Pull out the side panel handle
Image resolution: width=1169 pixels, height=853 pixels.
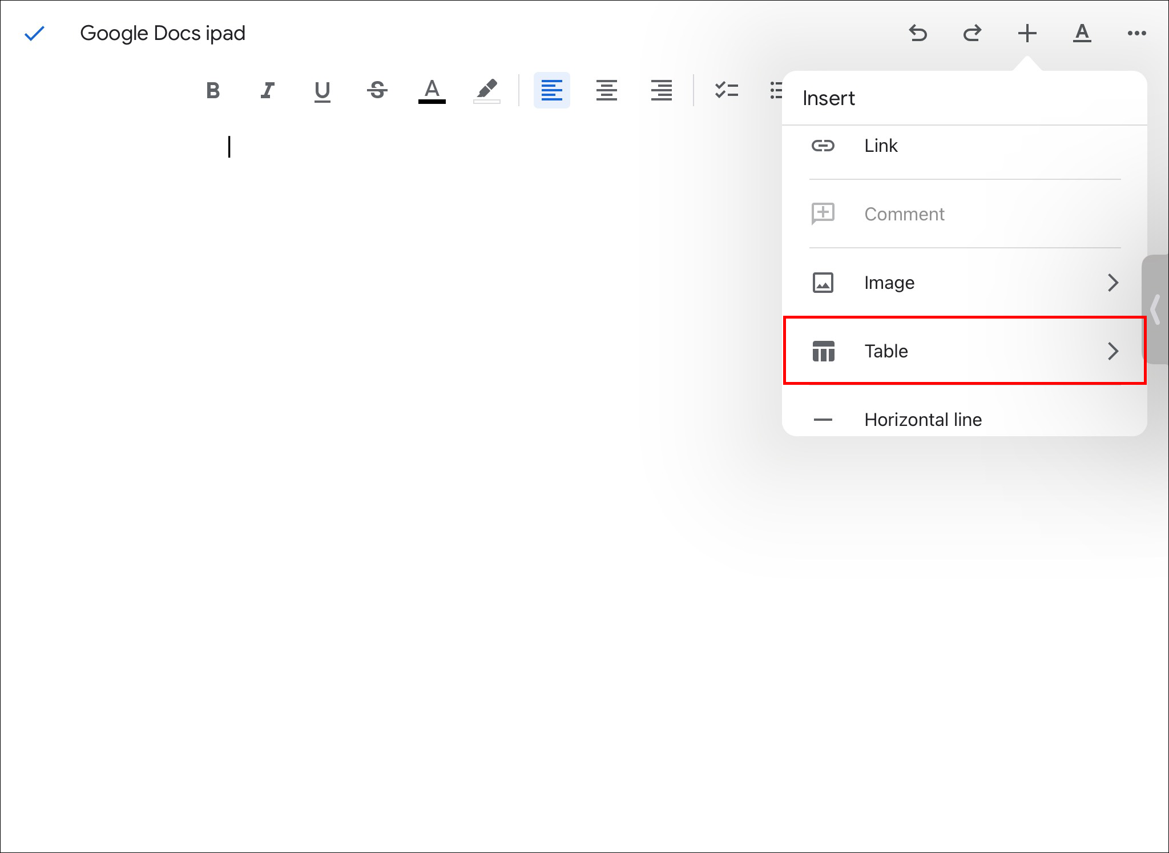click(1155, 309)
